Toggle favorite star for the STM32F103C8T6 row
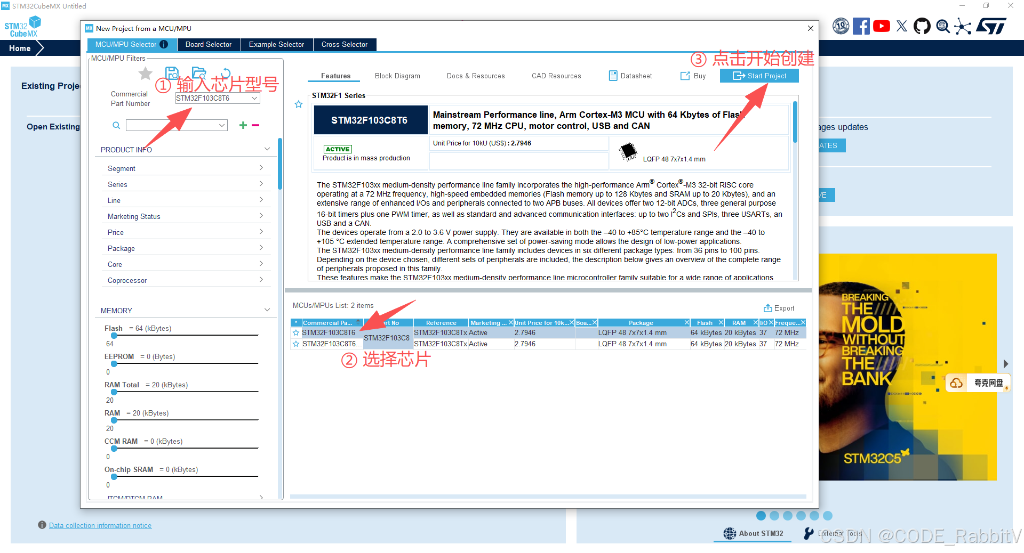This screenshot has height=553, width=1024. tap(296, 332)
